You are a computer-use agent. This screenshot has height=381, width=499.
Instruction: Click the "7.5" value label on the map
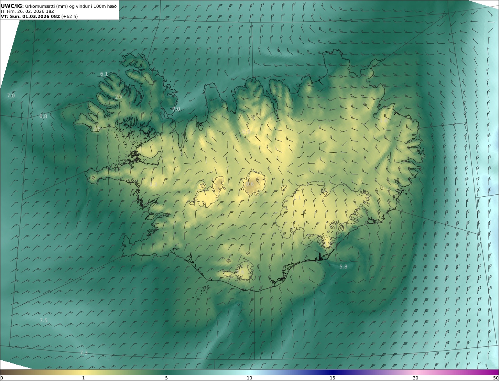pyautogui.click(x=44, y=320)
